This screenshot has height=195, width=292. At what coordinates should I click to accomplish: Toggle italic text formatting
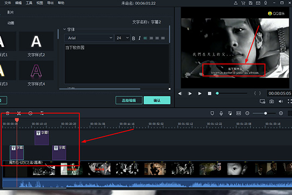pos(140,38)
